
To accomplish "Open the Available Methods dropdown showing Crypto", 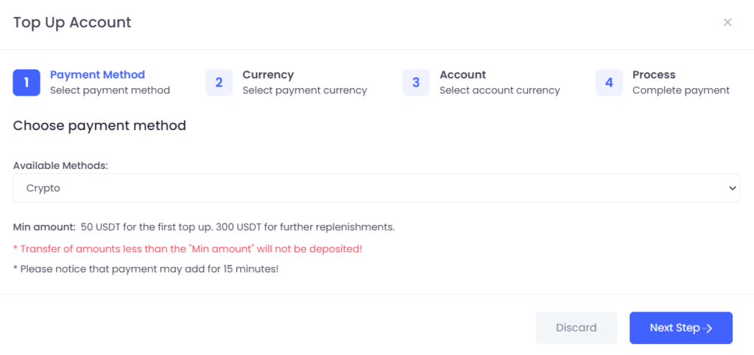I will (x=376, y=188).
